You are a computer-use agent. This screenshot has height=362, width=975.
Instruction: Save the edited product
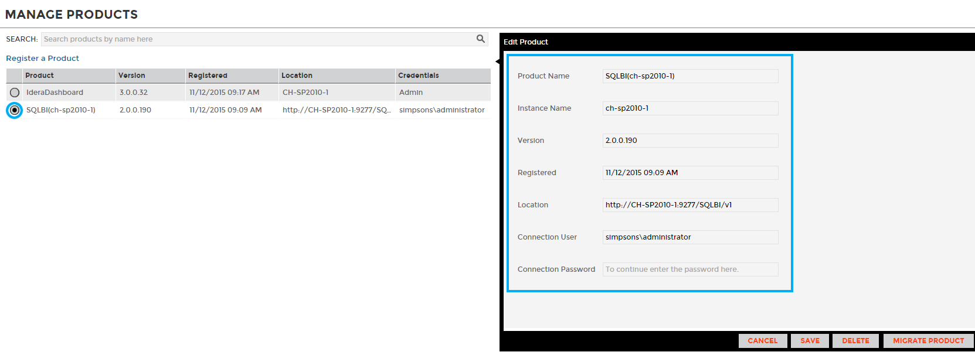[810, 341]
